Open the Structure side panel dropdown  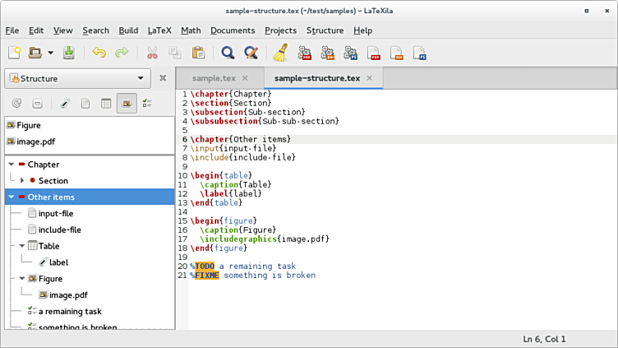77,78
